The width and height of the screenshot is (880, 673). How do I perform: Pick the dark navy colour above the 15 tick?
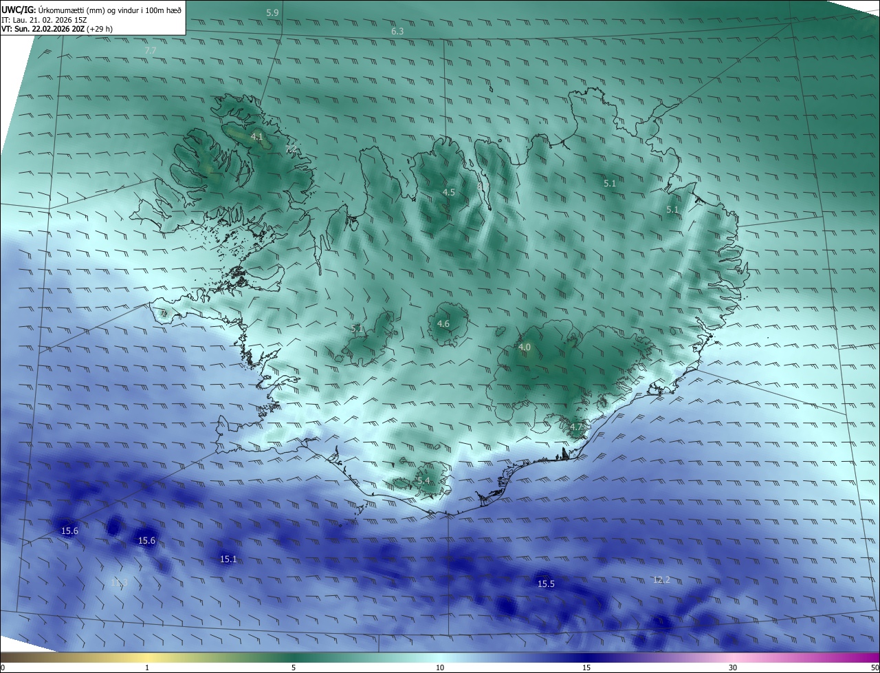[x=586, y=657]
